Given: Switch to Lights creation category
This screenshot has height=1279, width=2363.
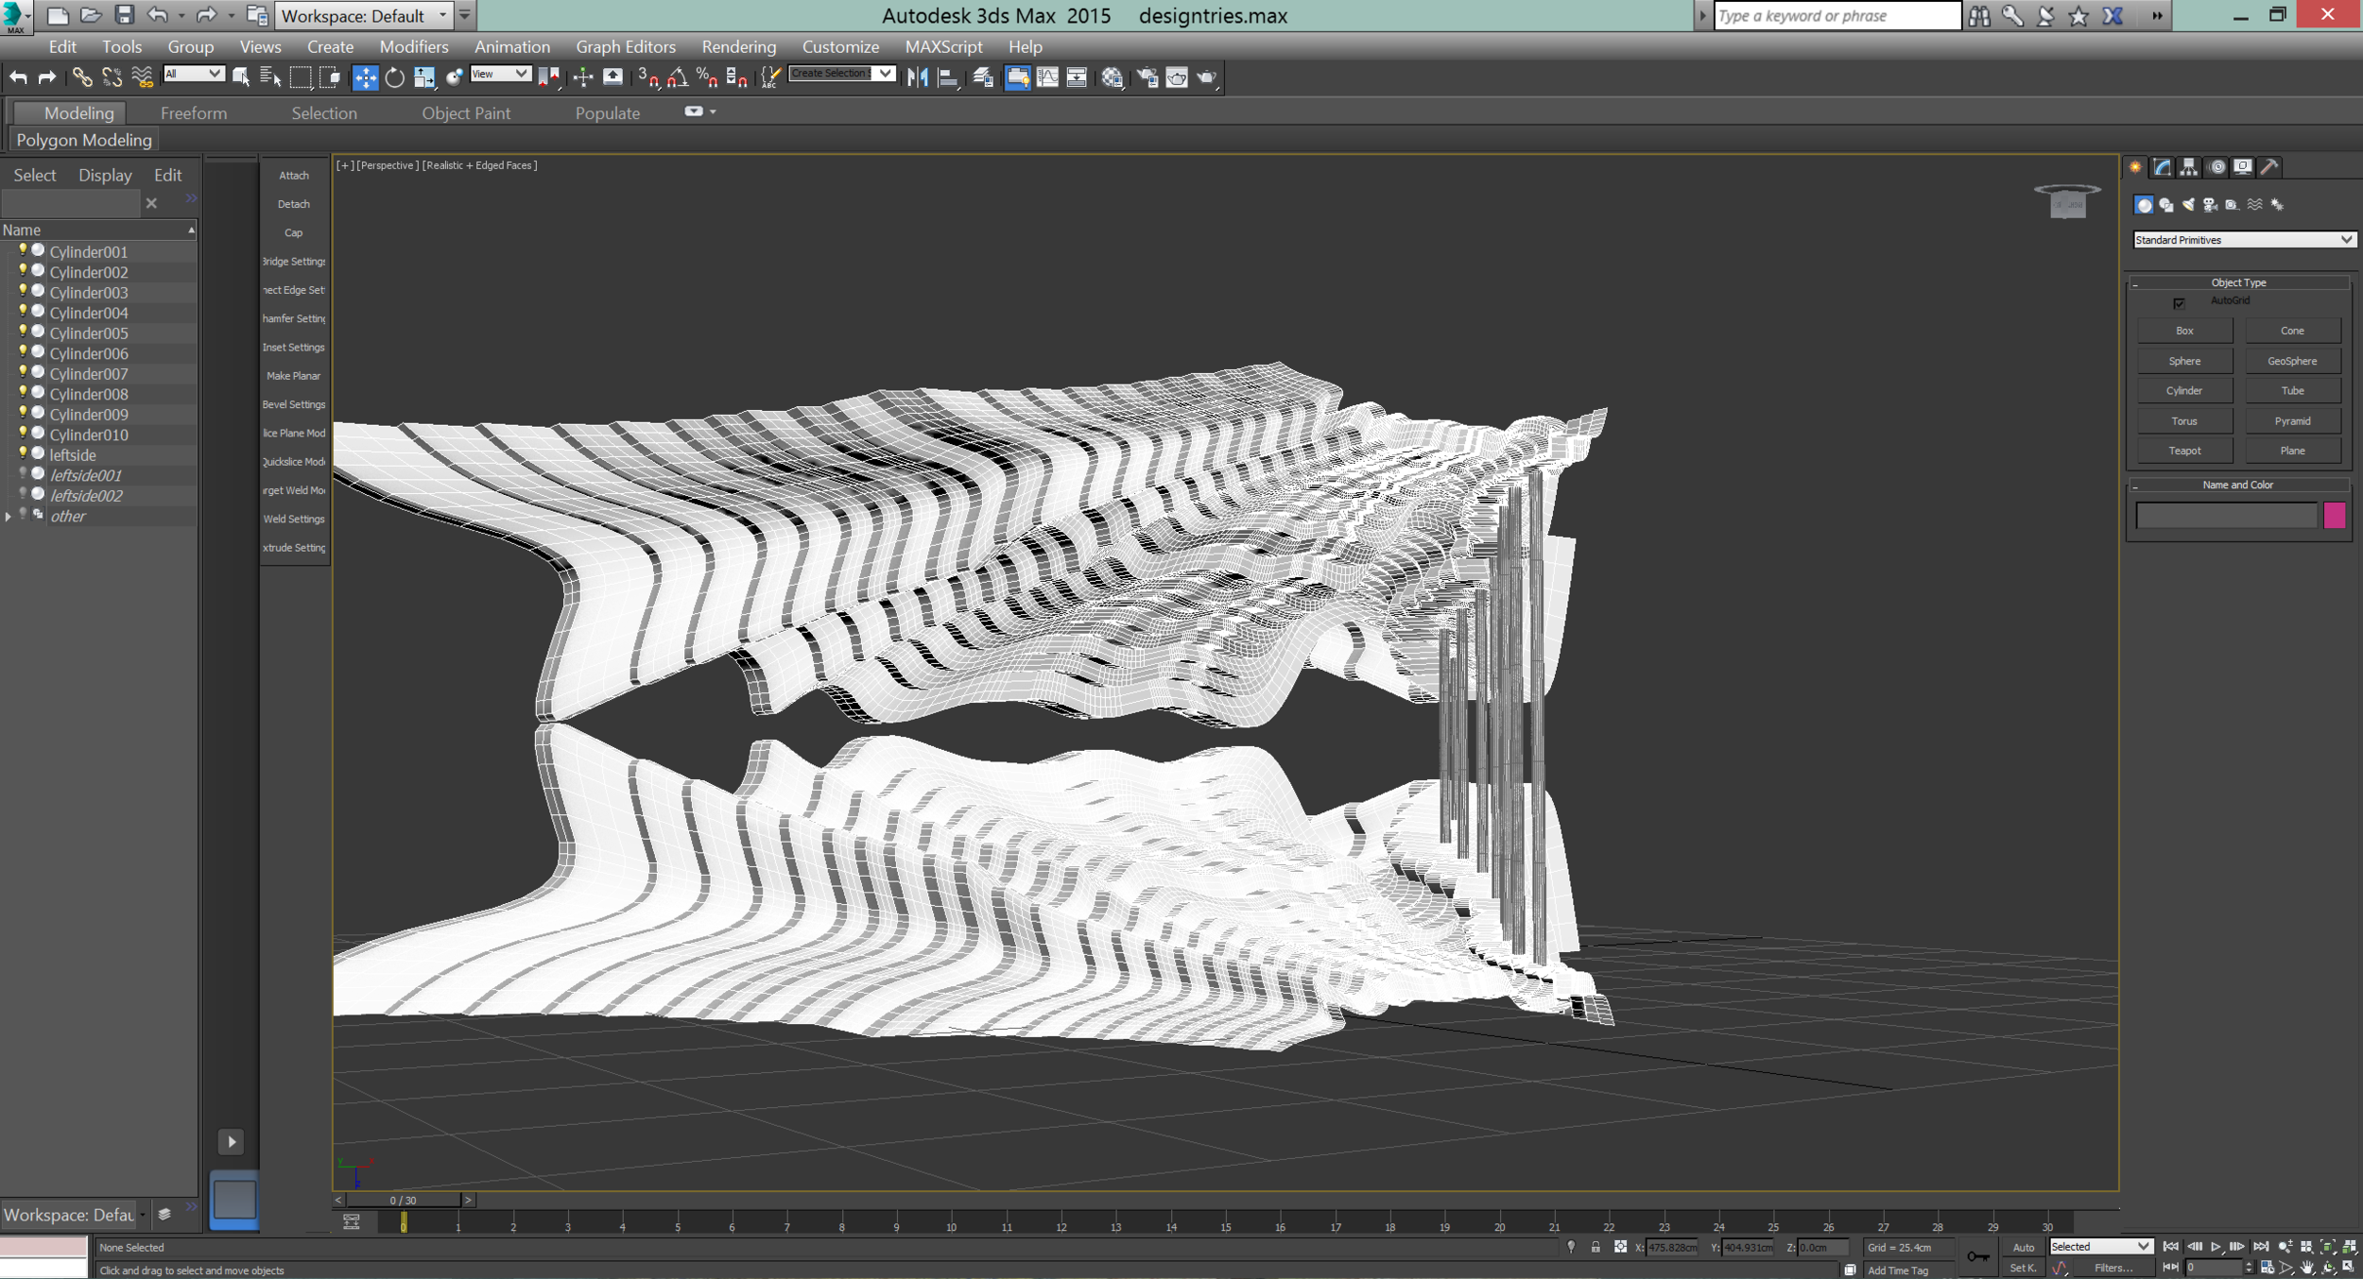Looking at the screenshot, I should (x=2188, y=205).
